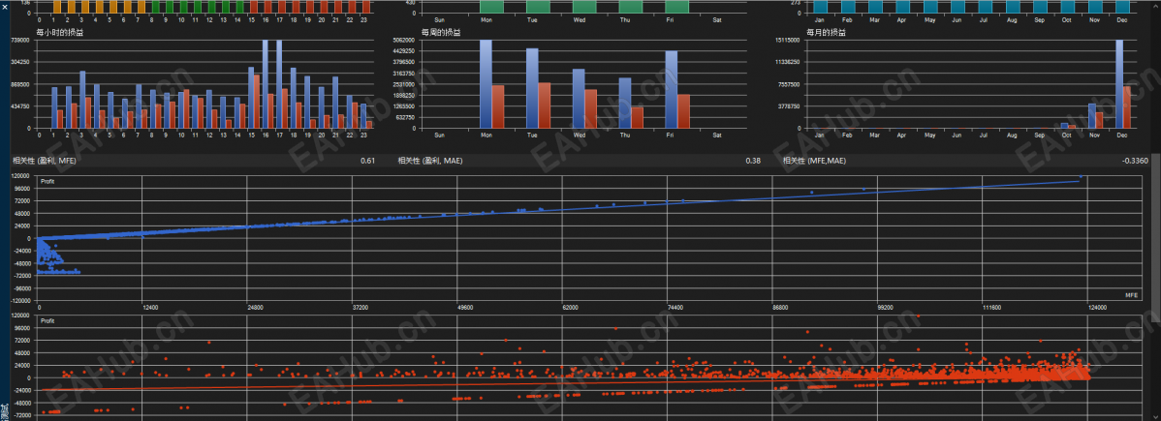The width and height of the screenshot is (1161, 421).
Task: Click the 相关性 (盈利, MFE) label
Action: click(45, 160)
